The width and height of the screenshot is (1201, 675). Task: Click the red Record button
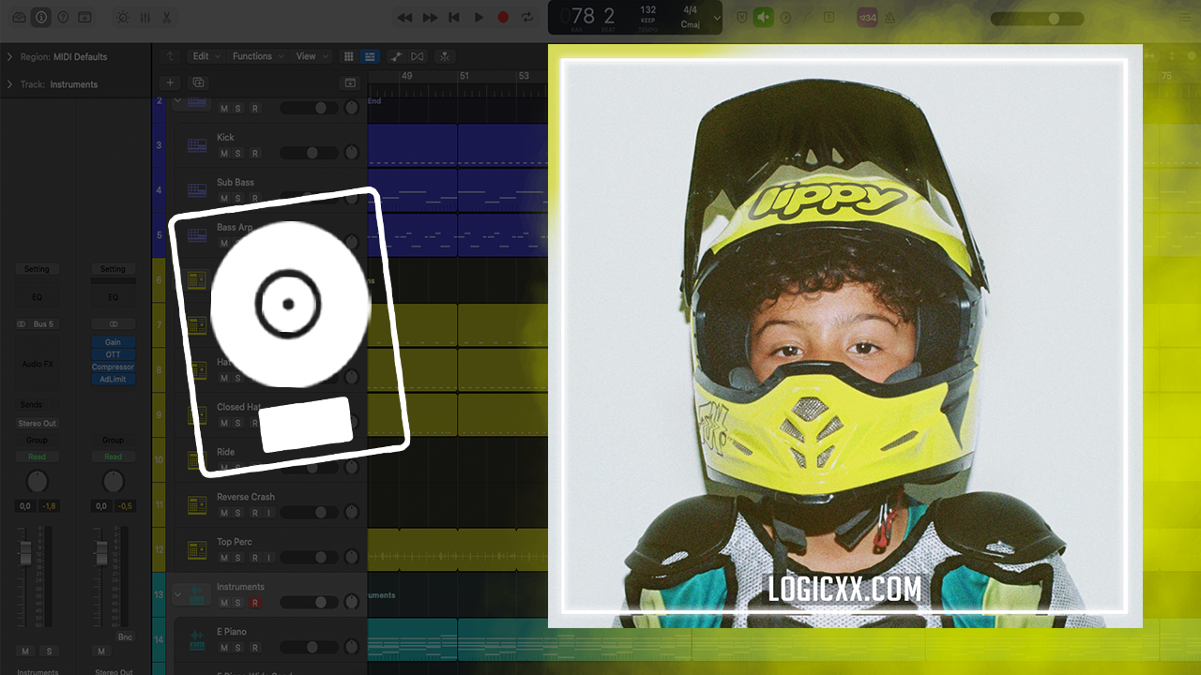[x=503, y=17]
